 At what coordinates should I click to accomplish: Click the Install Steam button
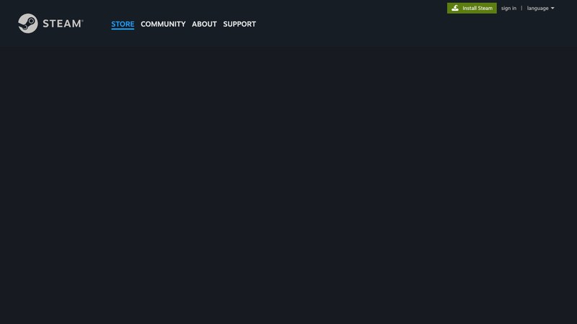click(472, 8)
